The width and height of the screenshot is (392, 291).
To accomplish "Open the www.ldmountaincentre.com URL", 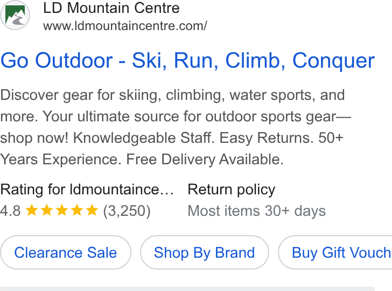I will 125,26.
